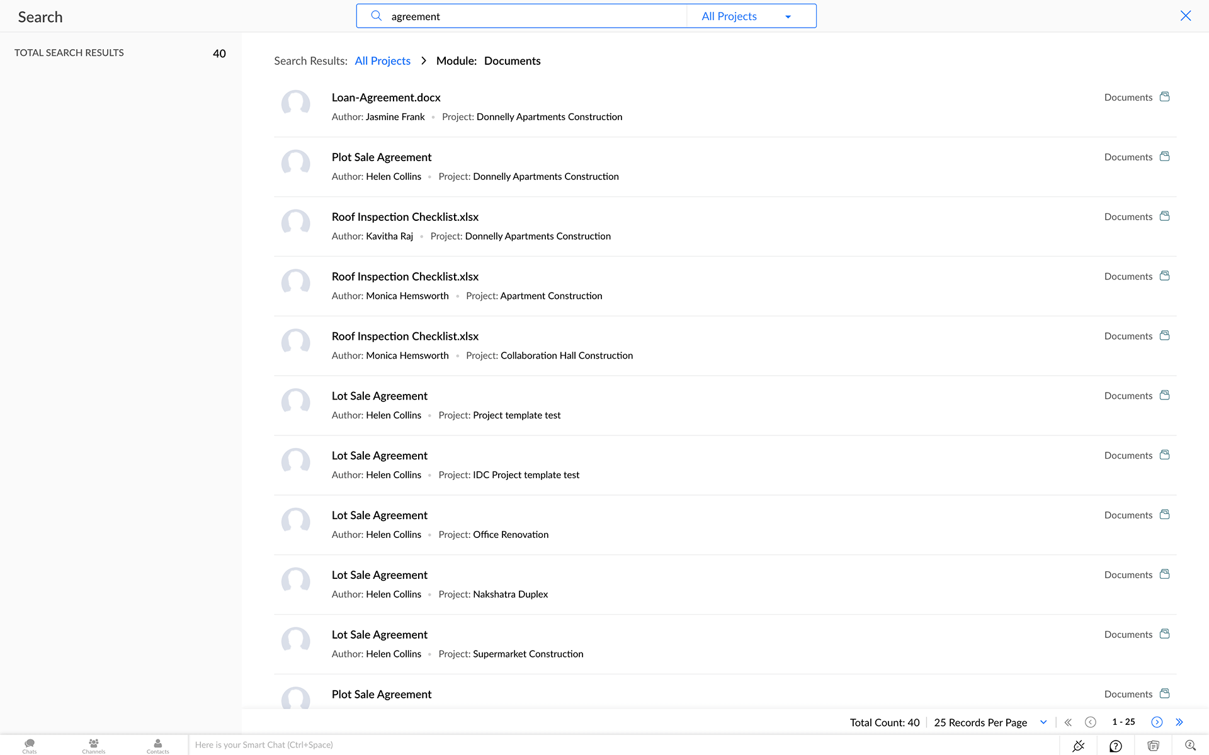Go to next page of results
Image resolution: width=1209 pixels, height=755 pixels.
point(1157,722)
